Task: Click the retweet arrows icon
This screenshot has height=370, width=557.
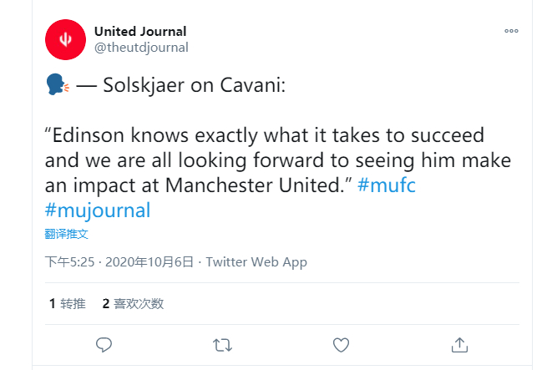Action: pos(222,345)
